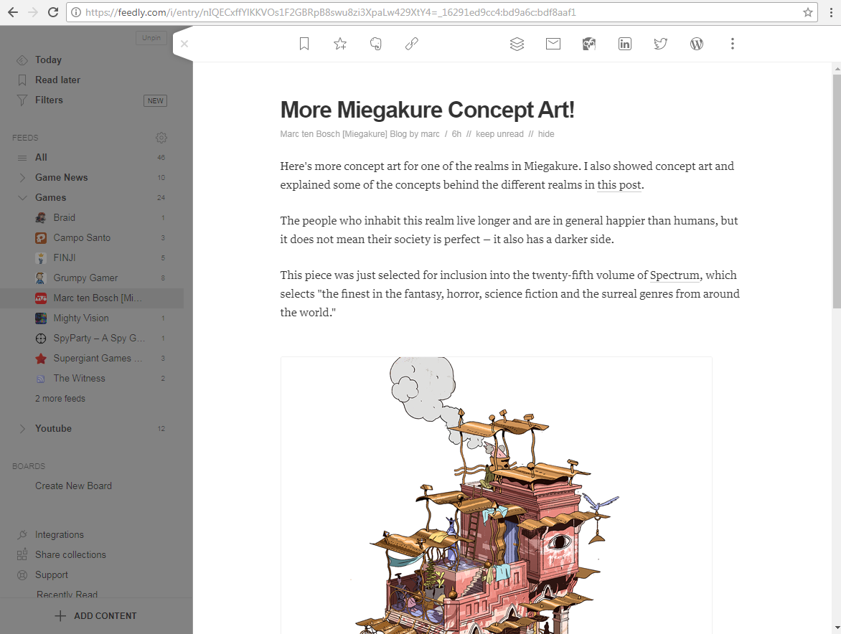Reload the page in the browser

52,12
